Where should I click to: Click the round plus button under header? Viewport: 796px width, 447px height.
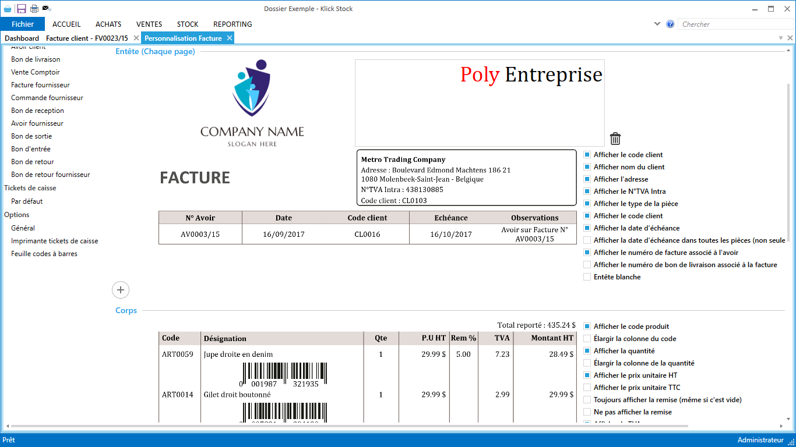[121, 290]
